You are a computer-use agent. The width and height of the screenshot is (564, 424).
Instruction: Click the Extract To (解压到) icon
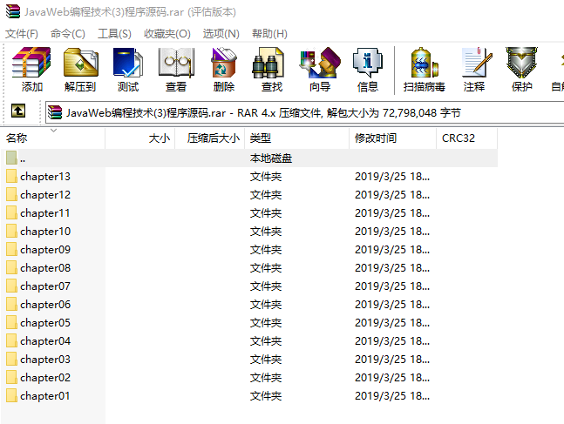80,70
